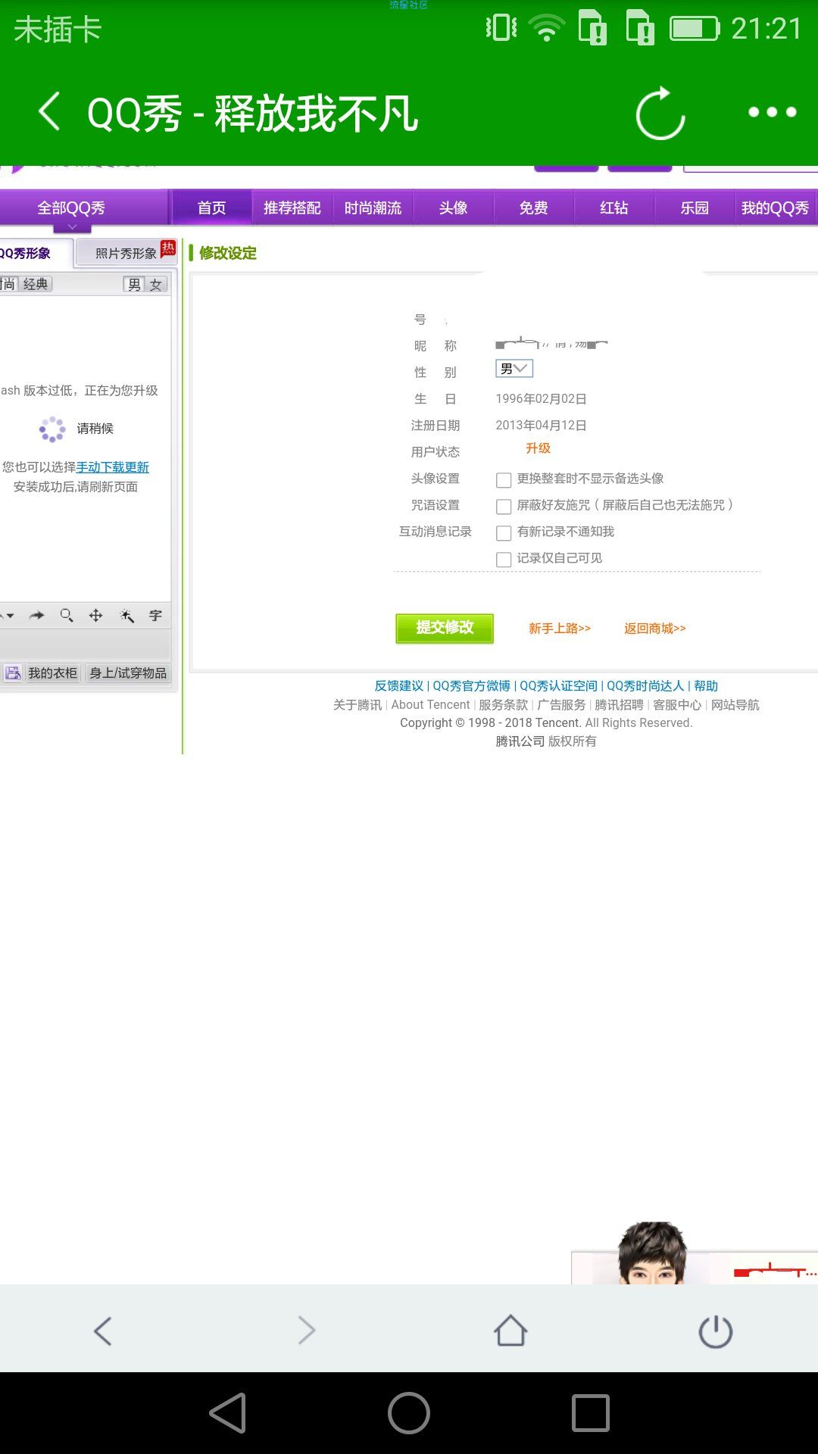Click the save icon beside 我的衣柜
The width and height of the screenshot is (818, 1454).
(13, 672)
